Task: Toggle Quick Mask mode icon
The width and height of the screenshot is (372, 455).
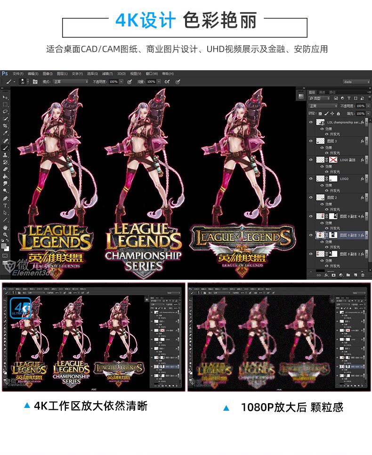Action: pos(5,256)
